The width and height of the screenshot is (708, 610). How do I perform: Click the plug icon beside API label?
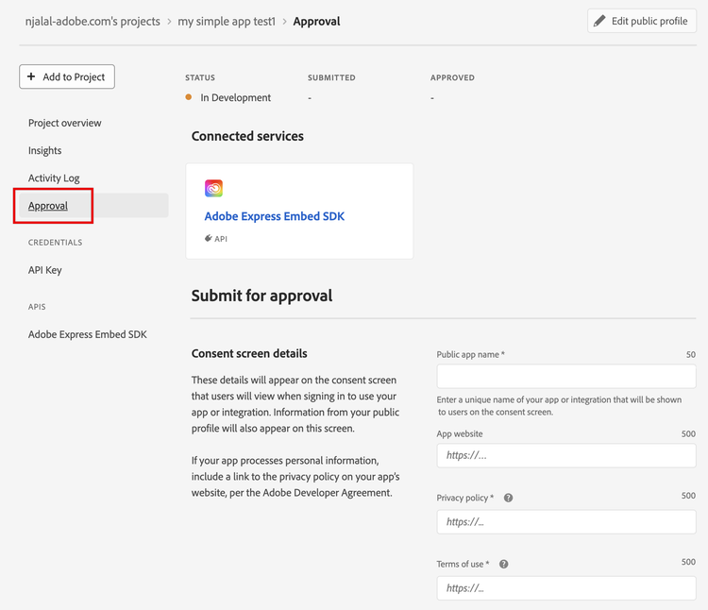[209, 238]
